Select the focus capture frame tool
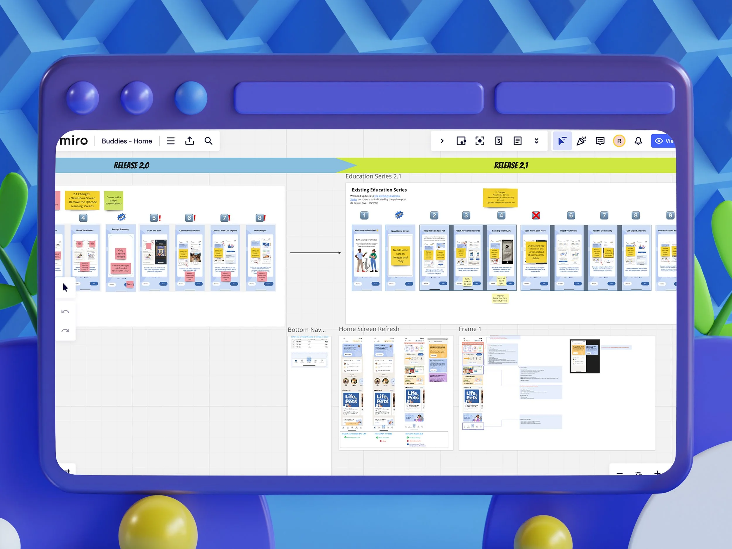 [x=480, y=141]
